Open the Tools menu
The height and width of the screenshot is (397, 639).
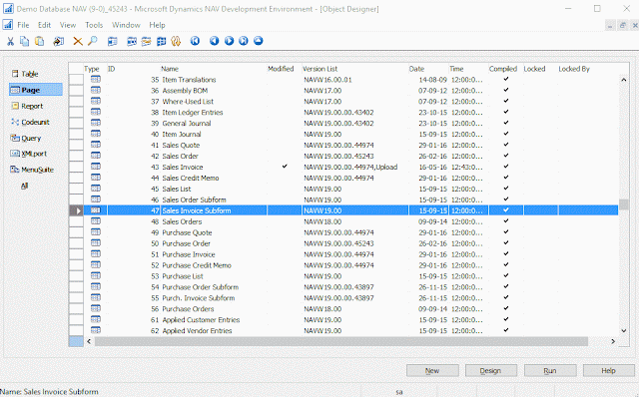[94, 25]
